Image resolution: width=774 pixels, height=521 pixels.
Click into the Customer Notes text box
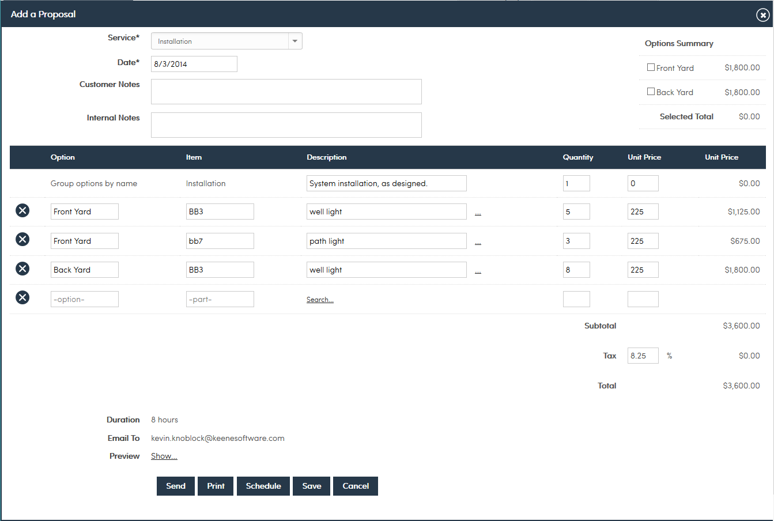[x=286, y=92]
